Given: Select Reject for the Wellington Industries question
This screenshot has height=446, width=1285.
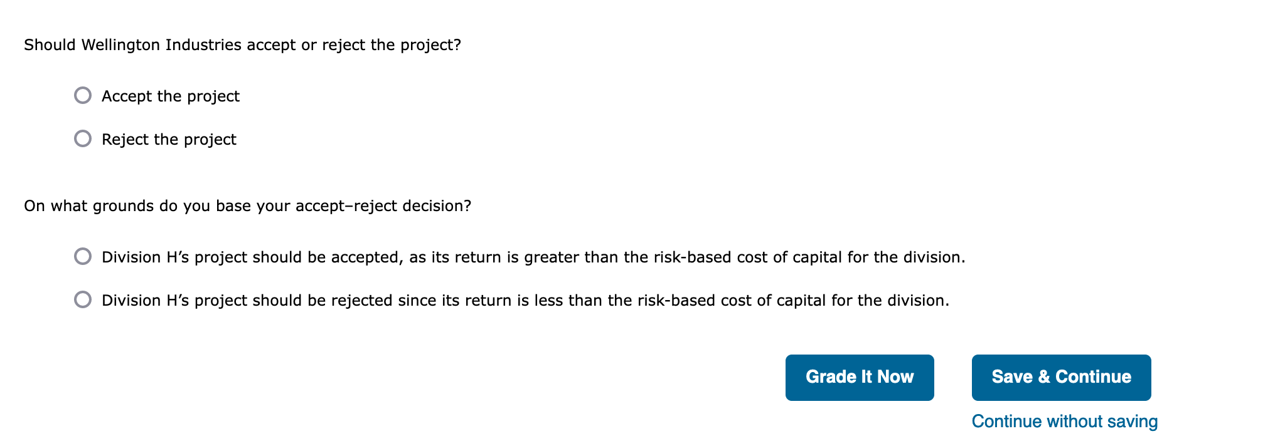Looking at the screenshot, I should [x=82, y=138].
